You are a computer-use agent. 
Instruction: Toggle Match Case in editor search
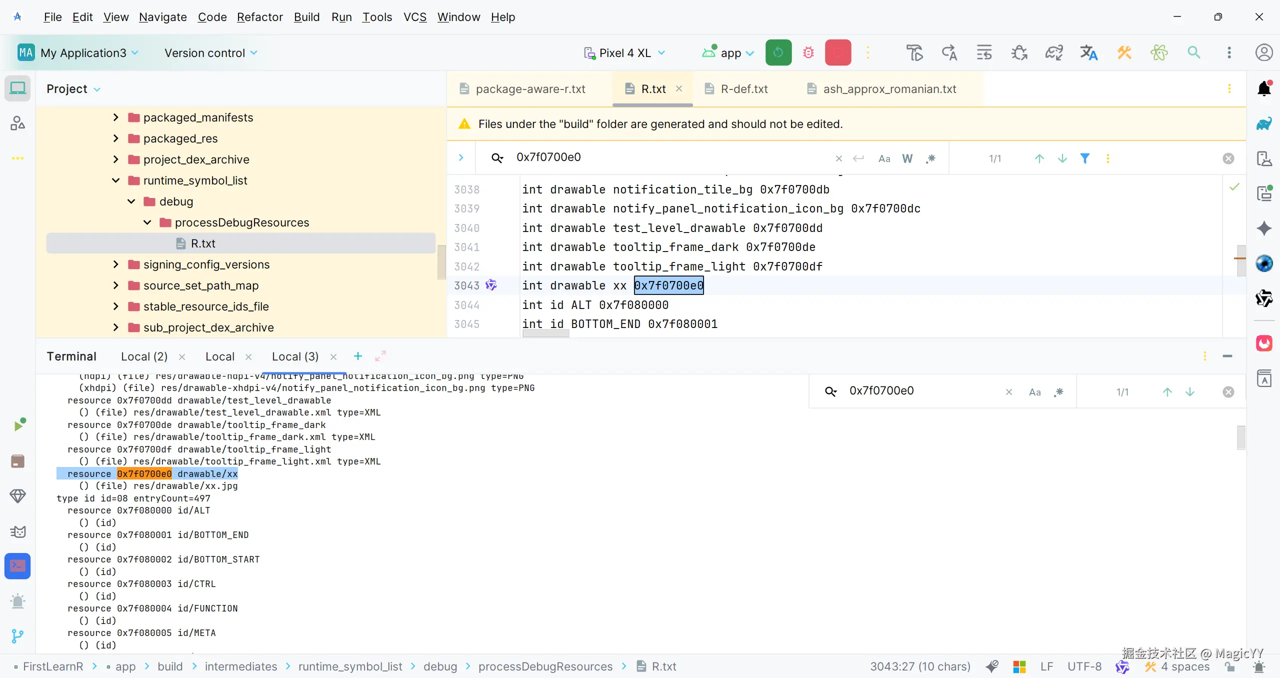coord(884,158)
